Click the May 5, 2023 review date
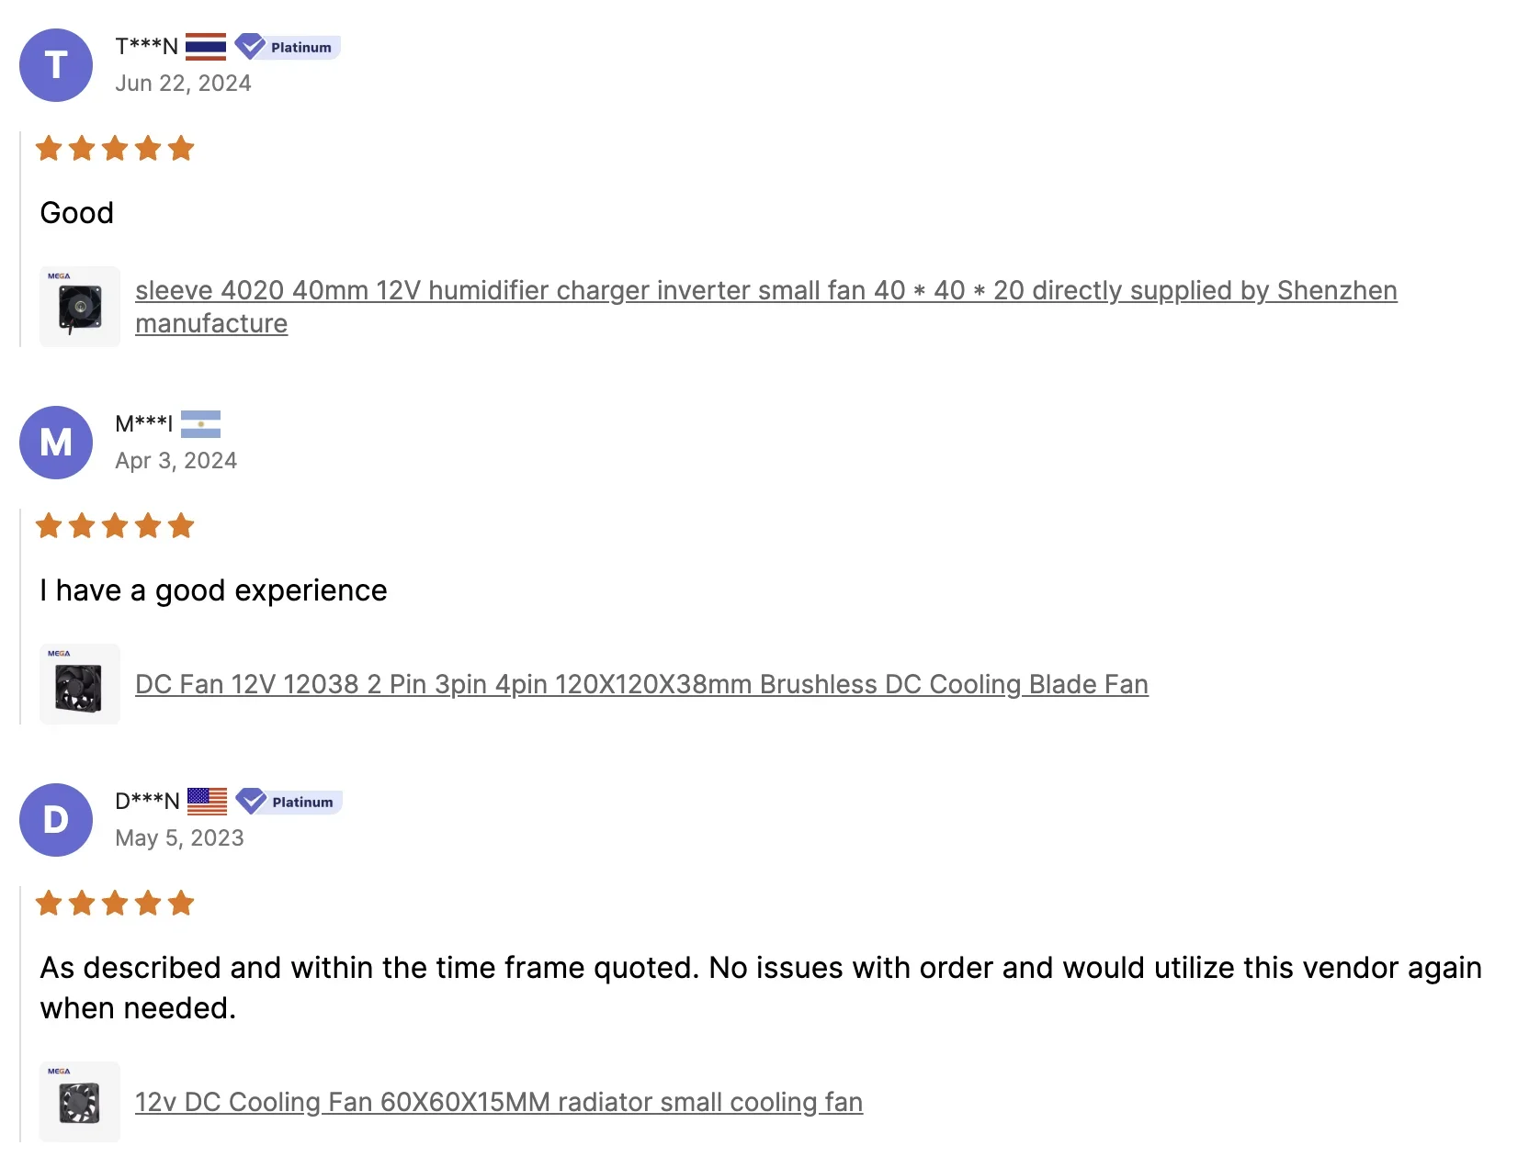Screen dimensions: 1529x1168 [179, 838]
